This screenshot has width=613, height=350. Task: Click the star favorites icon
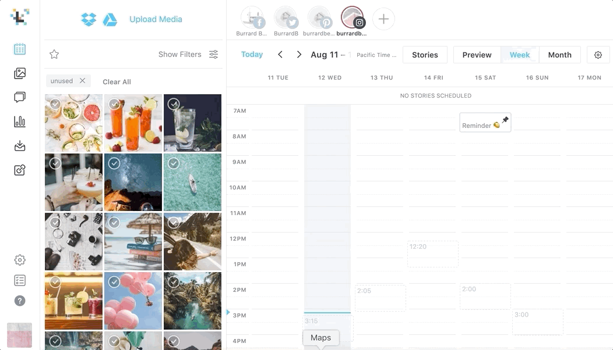tap(54, 54)
